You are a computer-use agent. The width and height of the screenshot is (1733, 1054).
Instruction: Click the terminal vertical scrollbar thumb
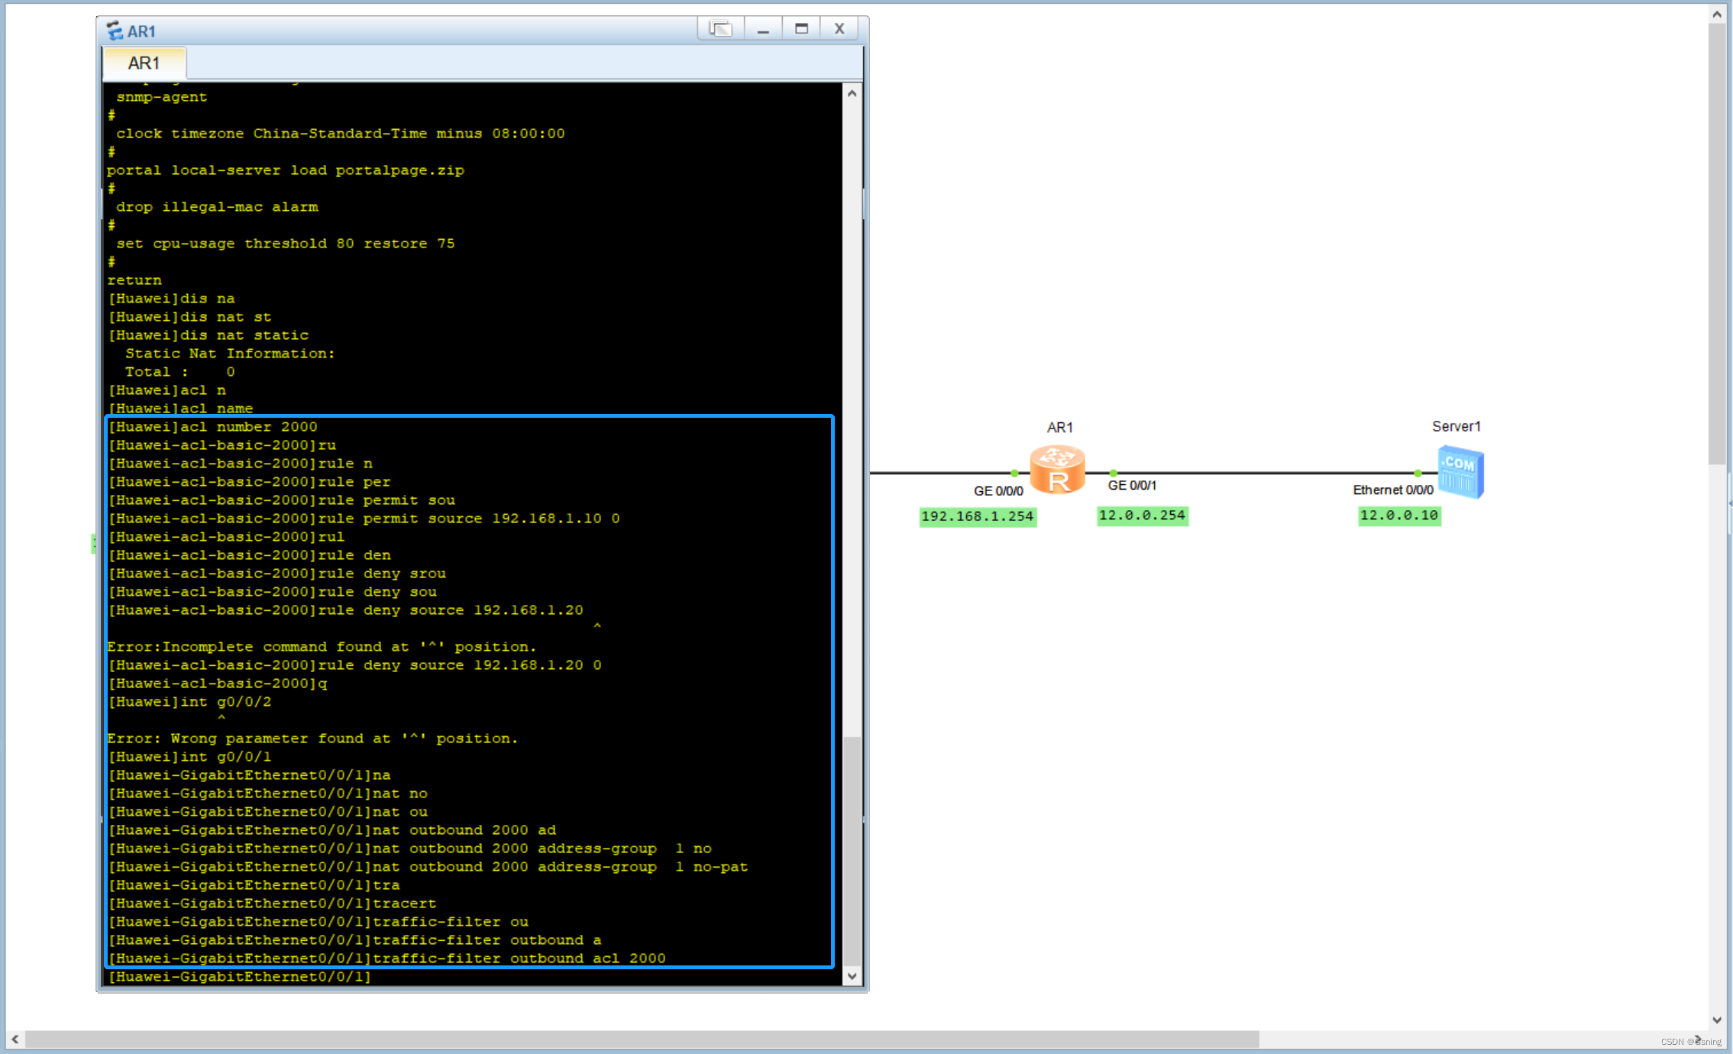(x=852, y=848)
